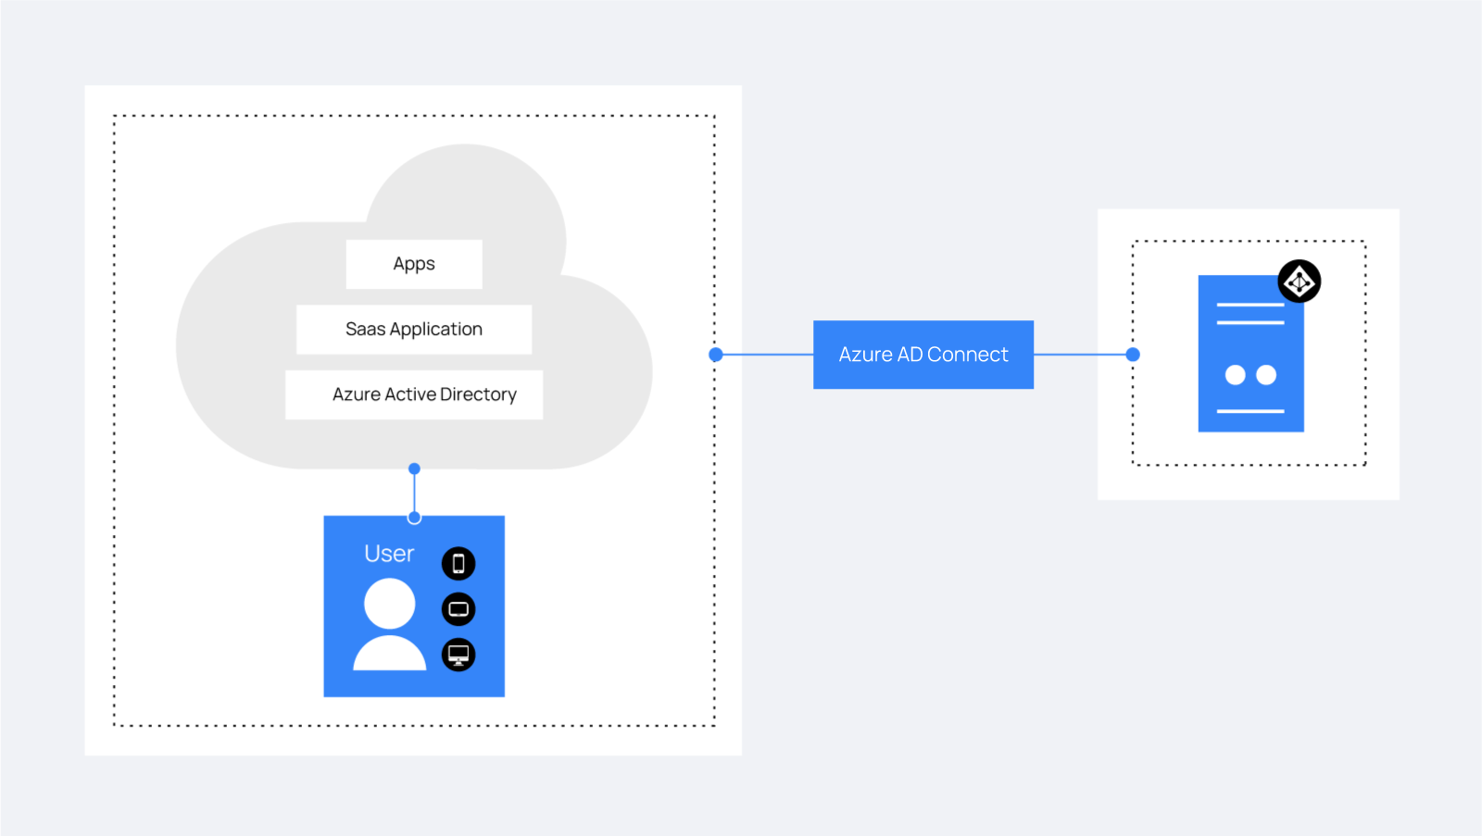Click the connector dot atop the User box
Viewport: 1482px width, 836px height.
[x=415, y=518]
